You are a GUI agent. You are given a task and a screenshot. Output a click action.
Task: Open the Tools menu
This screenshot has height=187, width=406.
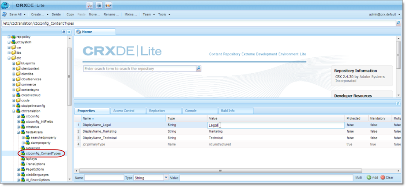point(164,15)
